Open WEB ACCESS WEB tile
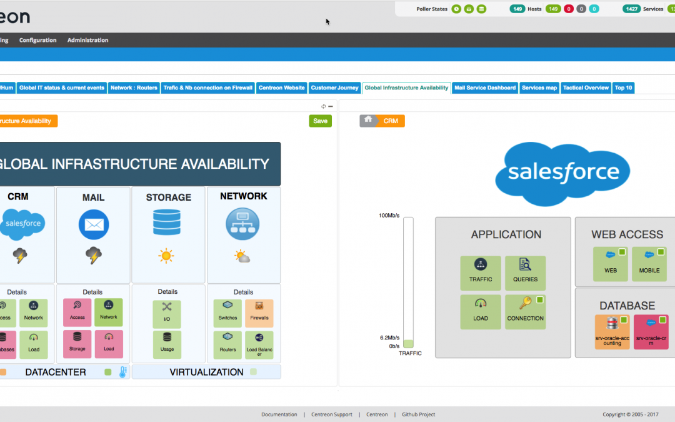 coord(611,264)
